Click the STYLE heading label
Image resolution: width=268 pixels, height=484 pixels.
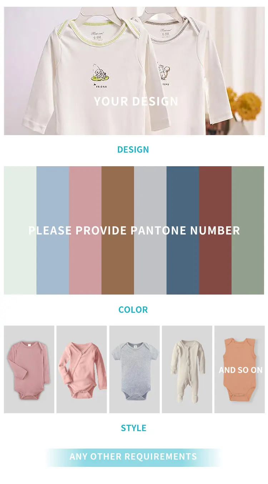134,428
